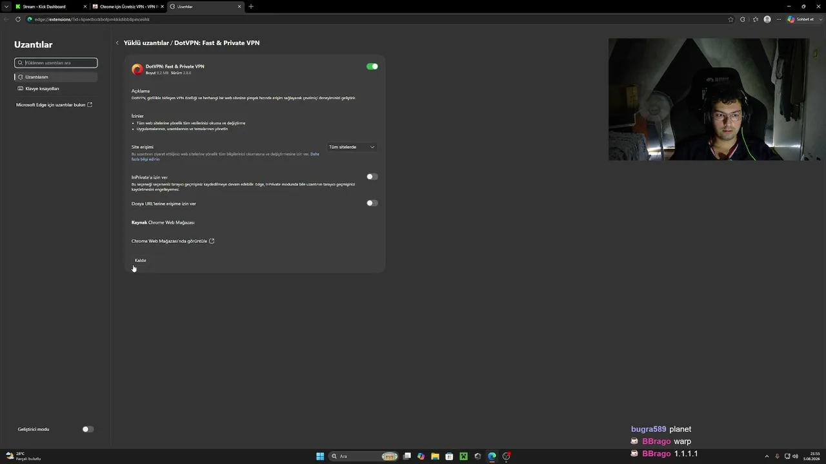The image size is (826, 464).
Task: Open the Extensions toolbar icon
Action: pos(743,19)
